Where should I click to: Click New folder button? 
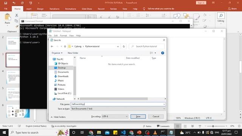pyautogui.click(x=73, y=53)
